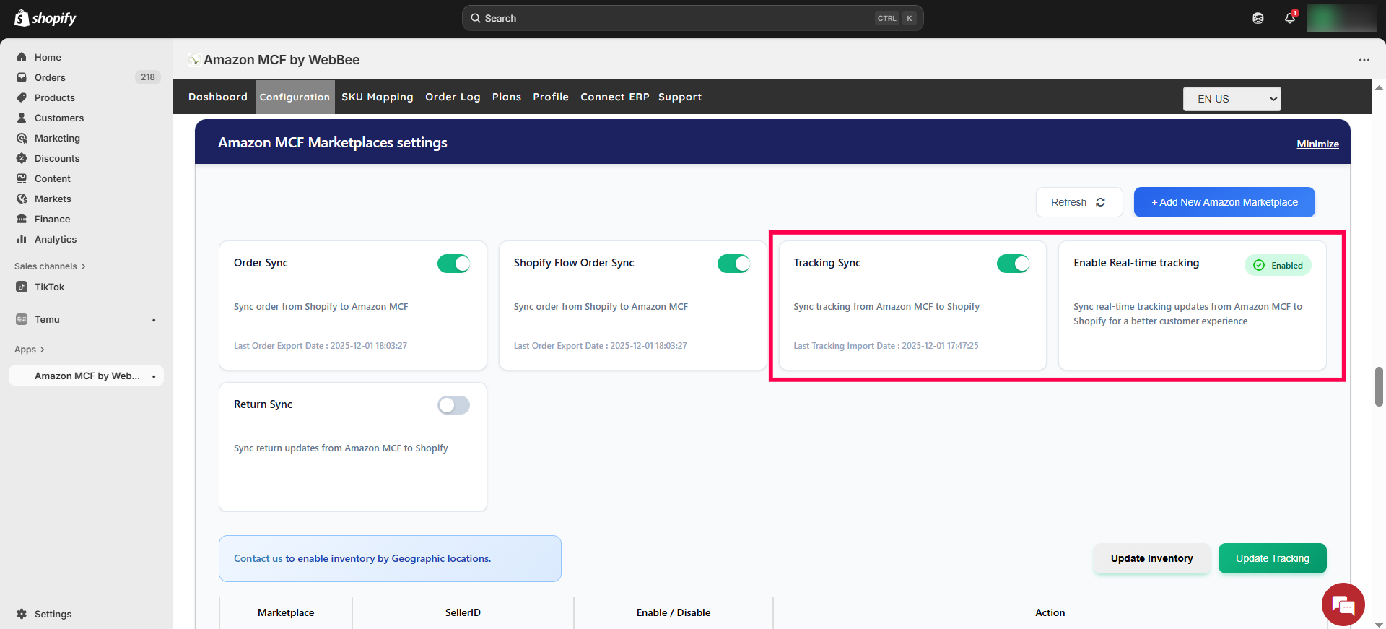
Task: Switch off the Tracking Sync toggle
Action: pyautogui.click(x=1013, y=264)
